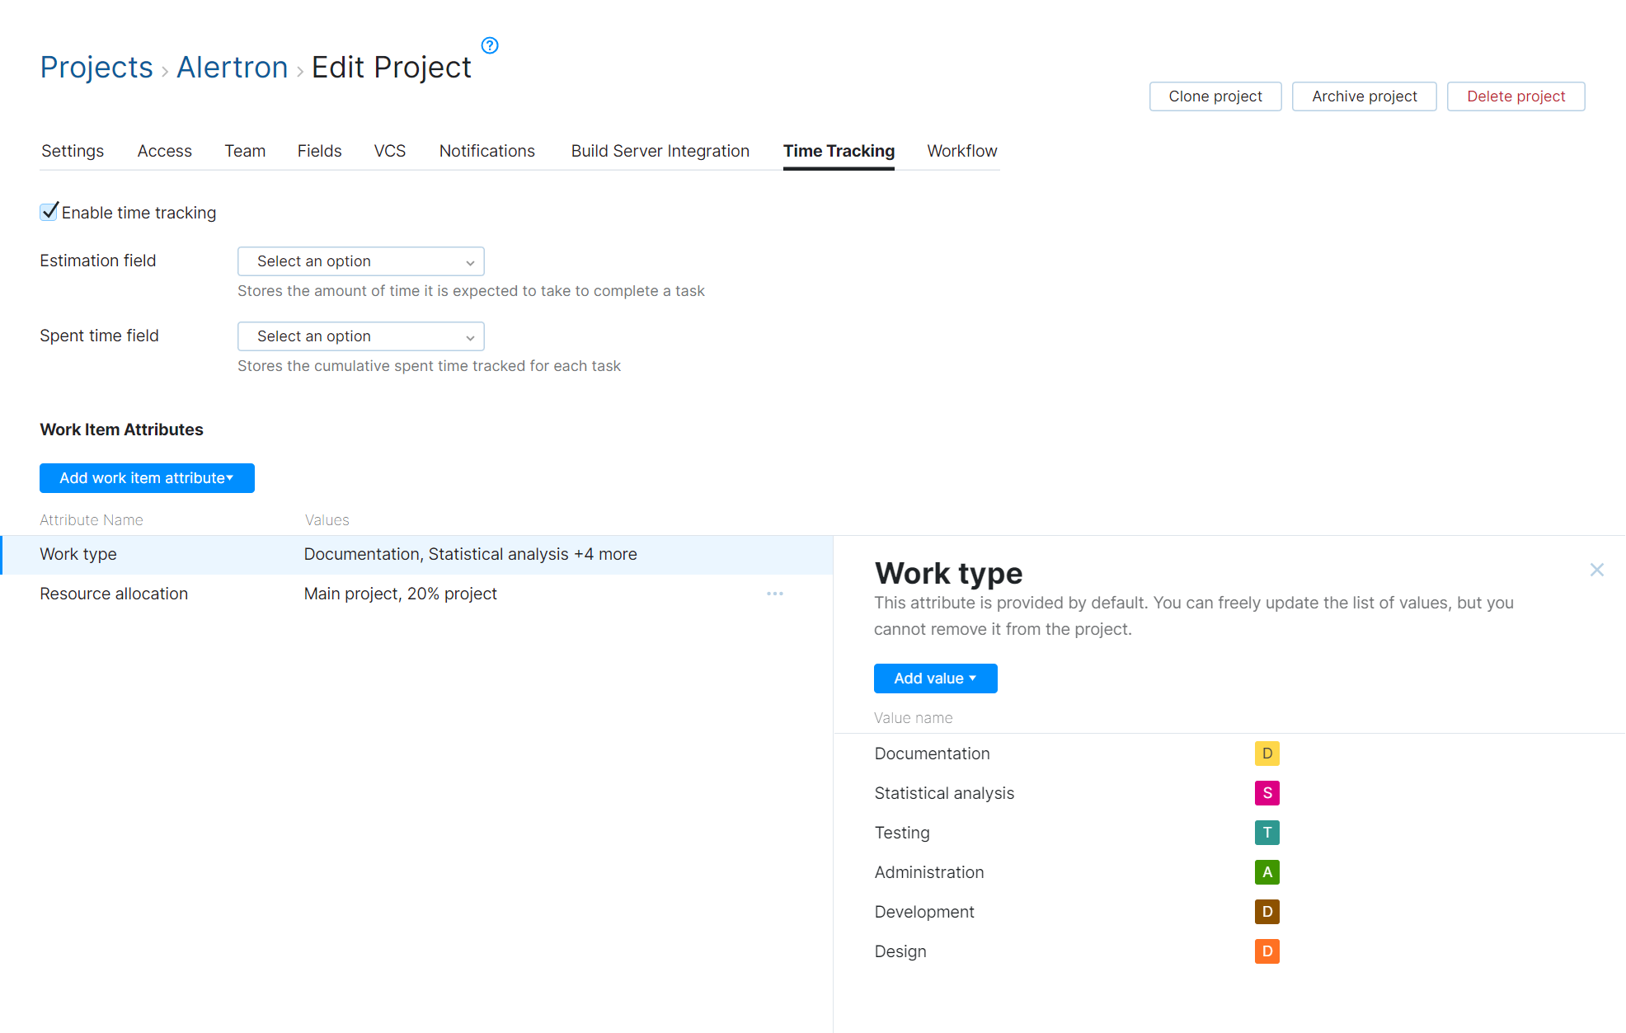This screenshot has height=1033, width=1626.
Task: Open the Estimation field dropdown
Action: click(360, 261)
